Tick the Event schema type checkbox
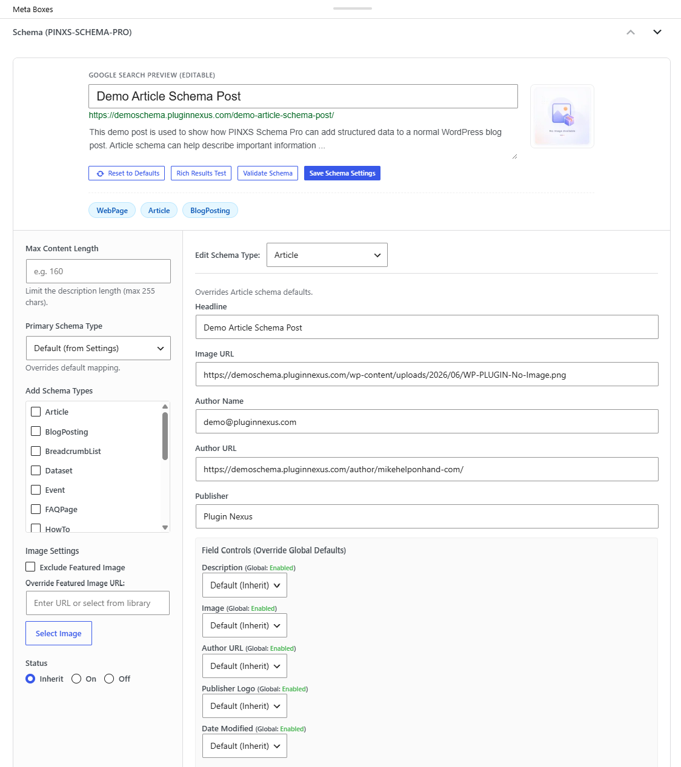This screenshot has width=681, height=767. point(36,490)
